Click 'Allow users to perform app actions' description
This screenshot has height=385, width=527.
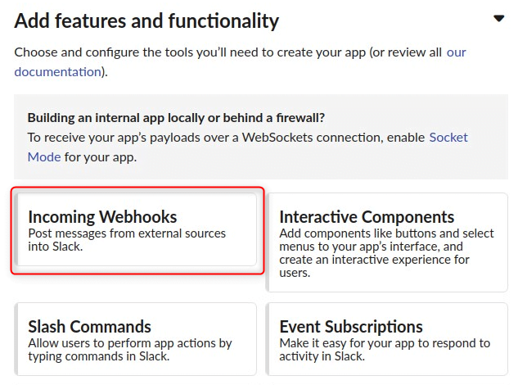[130, 350]
